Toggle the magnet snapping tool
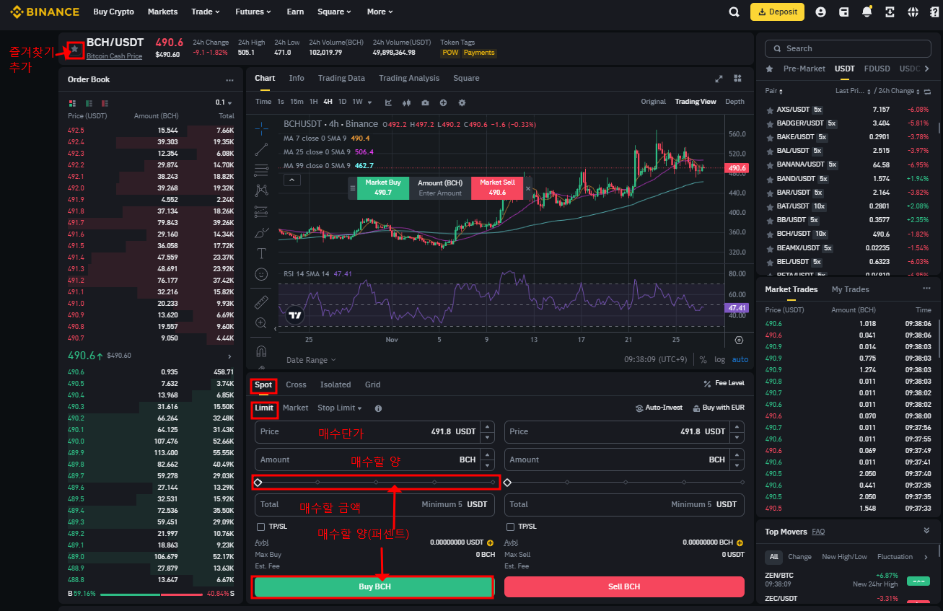Image resolution: width=943 pixels, height=611 pixels. (x=261, y=351)
